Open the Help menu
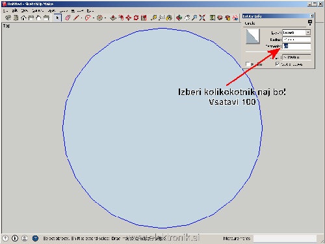 90,10
